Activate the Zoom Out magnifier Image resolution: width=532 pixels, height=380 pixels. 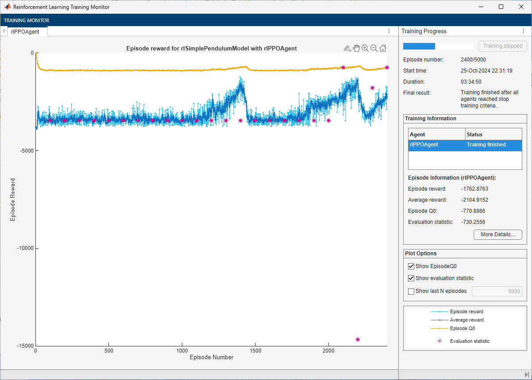[374, 48]
